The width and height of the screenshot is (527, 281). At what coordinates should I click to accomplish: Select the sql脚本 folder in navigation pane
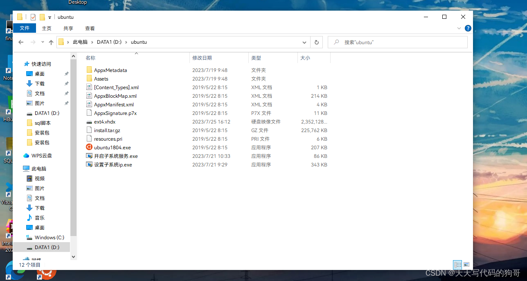pos(43,123)
